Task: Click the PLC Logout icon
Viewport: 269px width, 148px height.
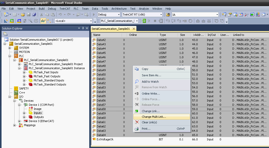Action: coord(161,21)
